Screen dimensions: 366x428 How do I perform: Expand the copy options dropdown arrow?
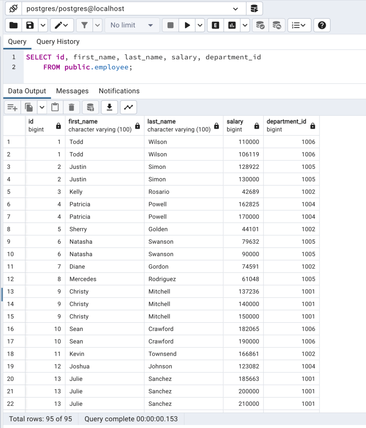point(42,107)
